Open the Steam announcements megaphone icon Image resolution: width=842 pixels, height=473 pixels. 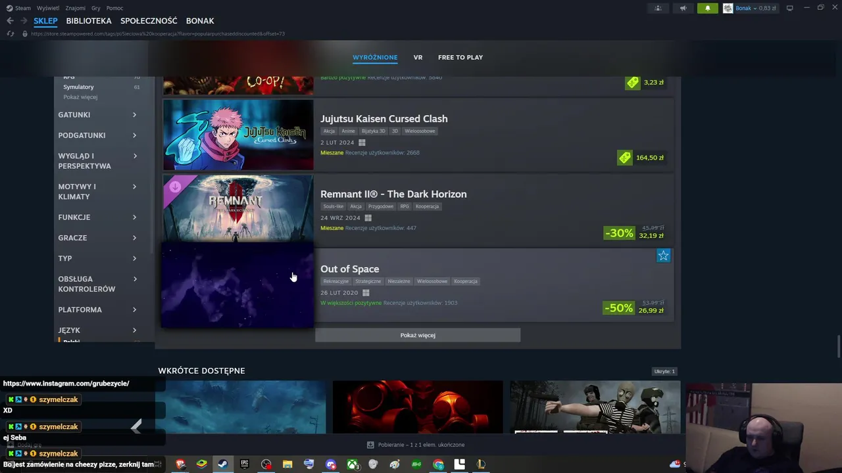coord(683,8)
